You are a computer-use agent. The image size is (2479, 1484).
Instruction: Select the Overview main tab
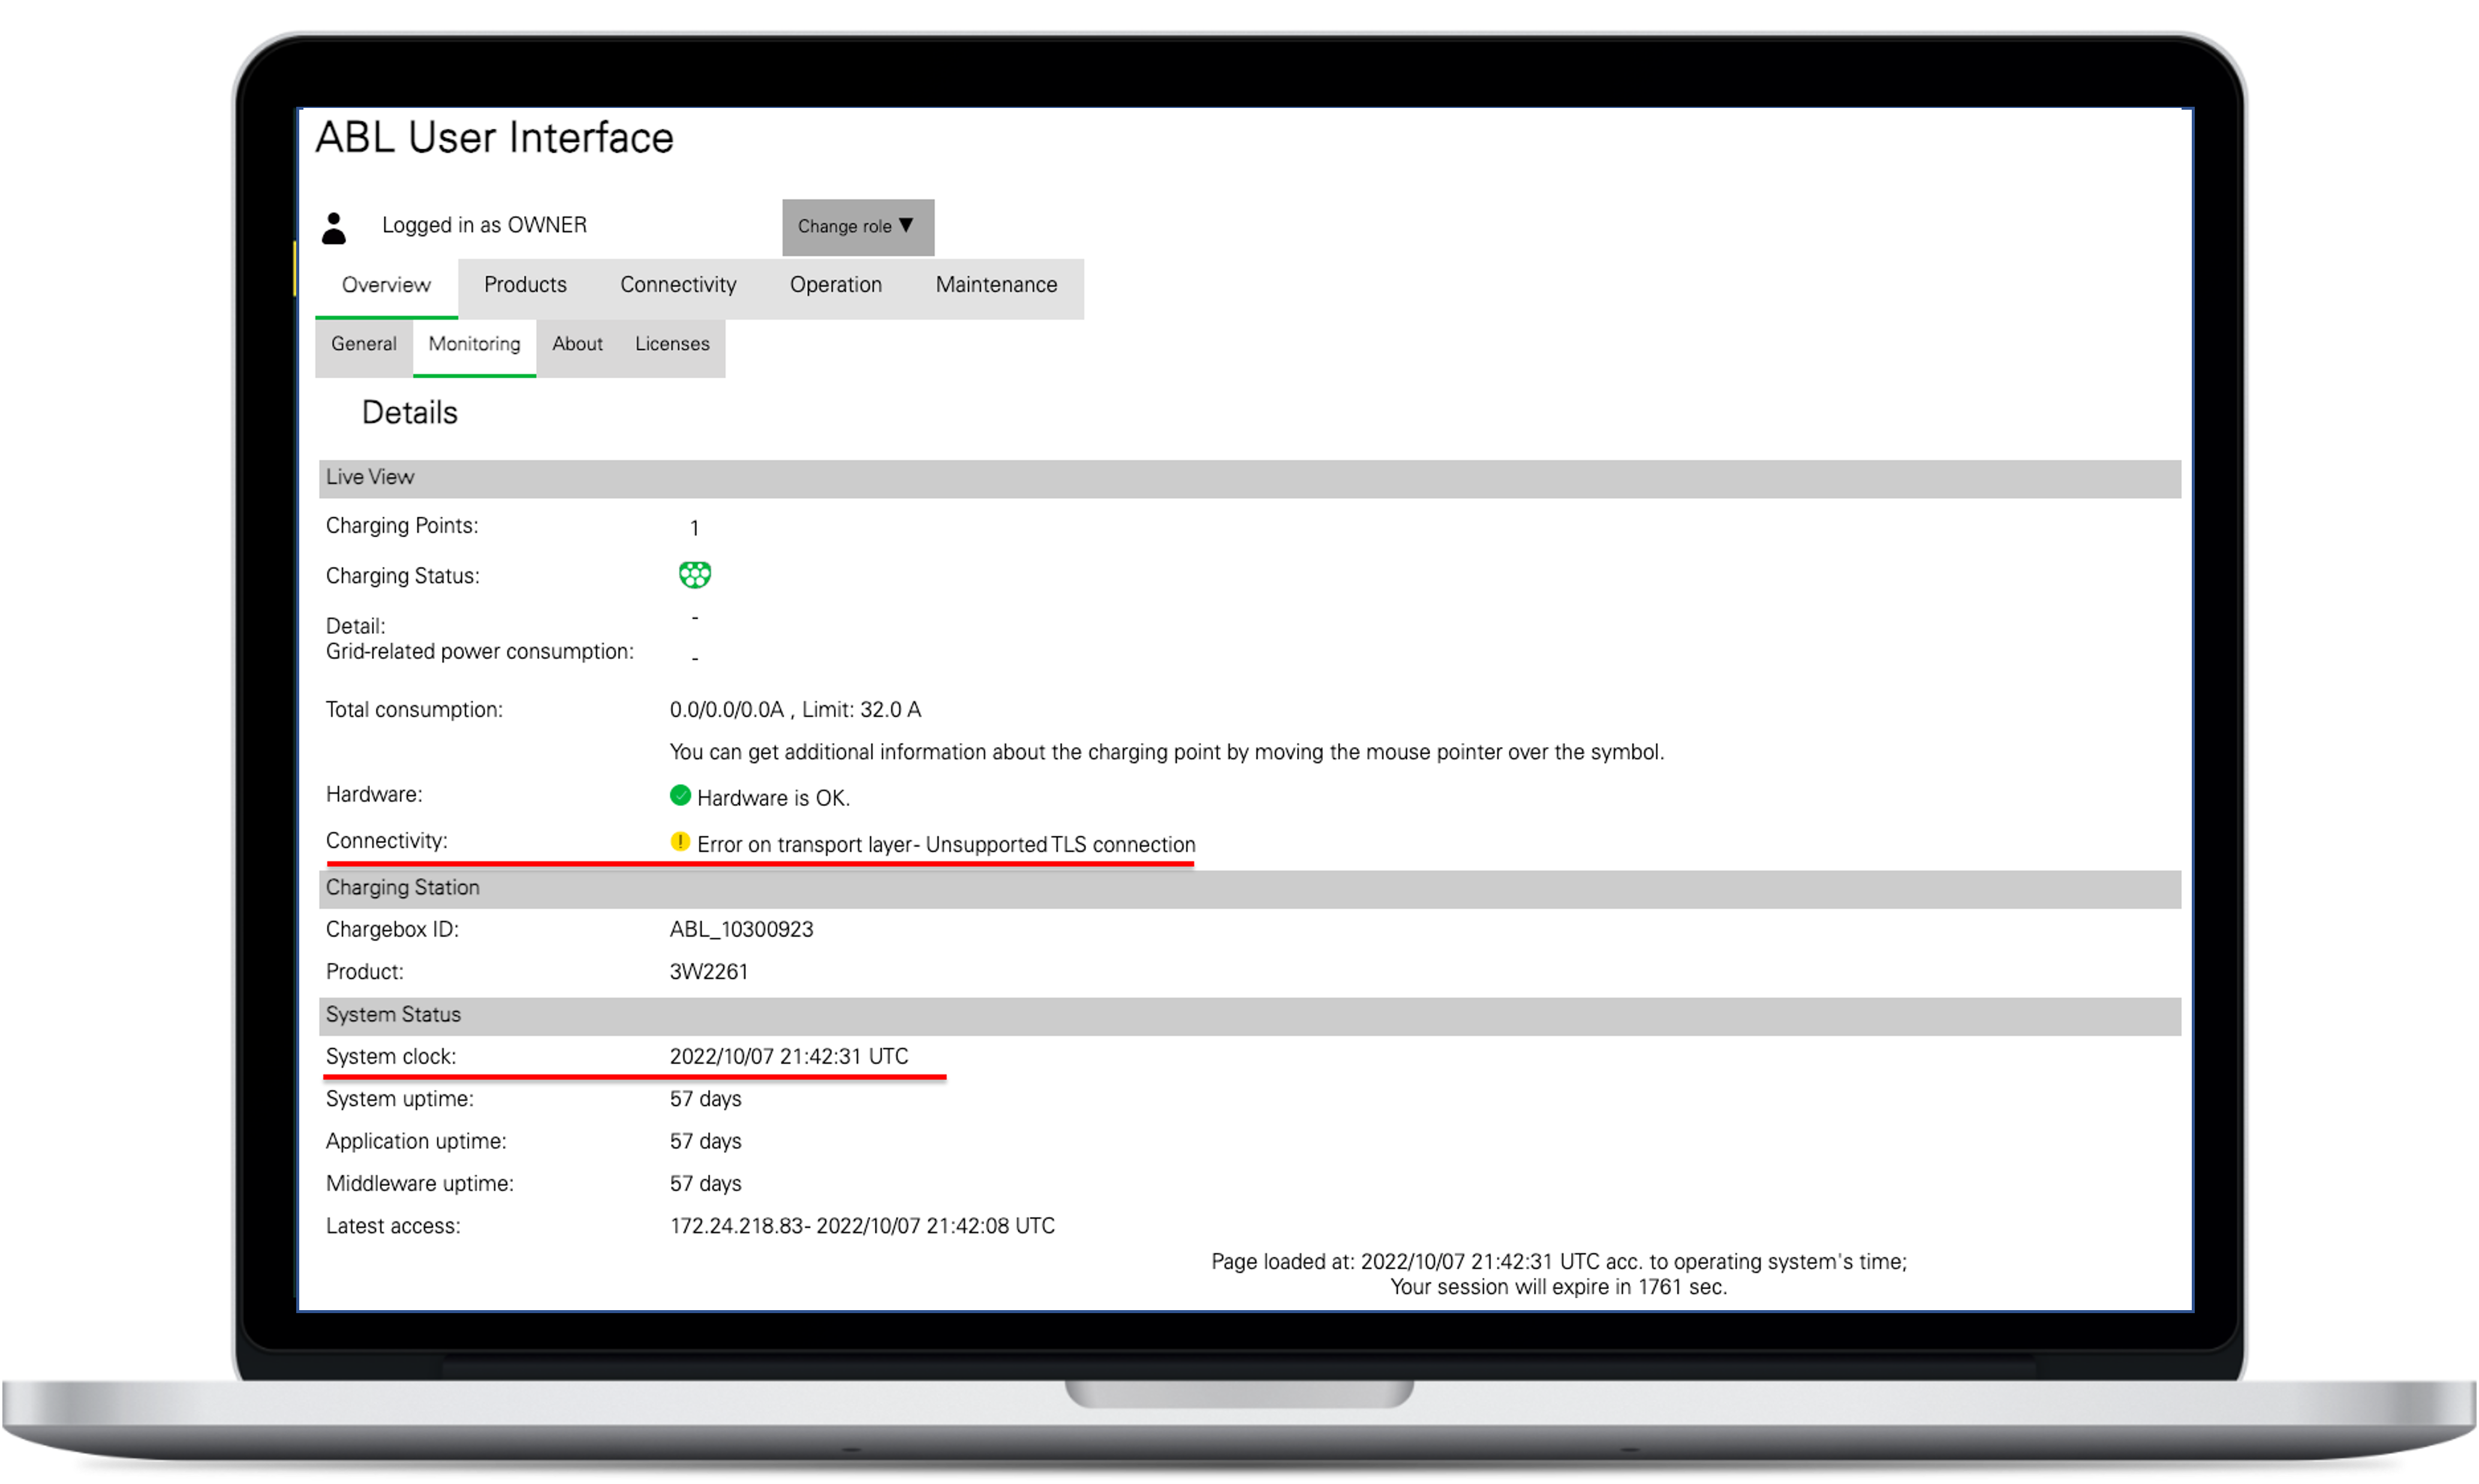pos(386,285)
